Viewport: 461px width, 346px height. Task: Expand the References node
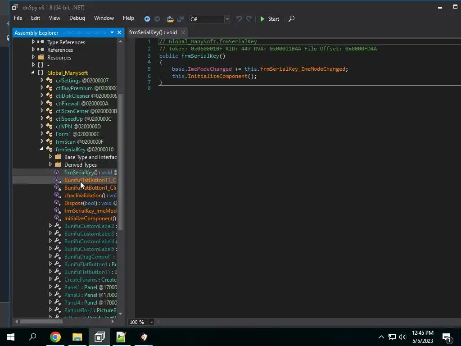33,50
